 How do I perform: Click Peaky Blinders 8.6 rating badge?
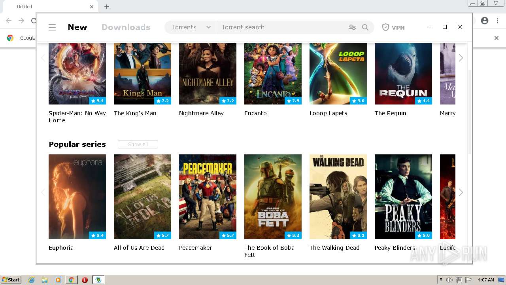423,236
